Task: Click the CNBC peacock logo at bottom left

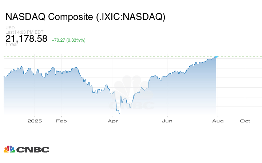Action: (x=9, y=149)
